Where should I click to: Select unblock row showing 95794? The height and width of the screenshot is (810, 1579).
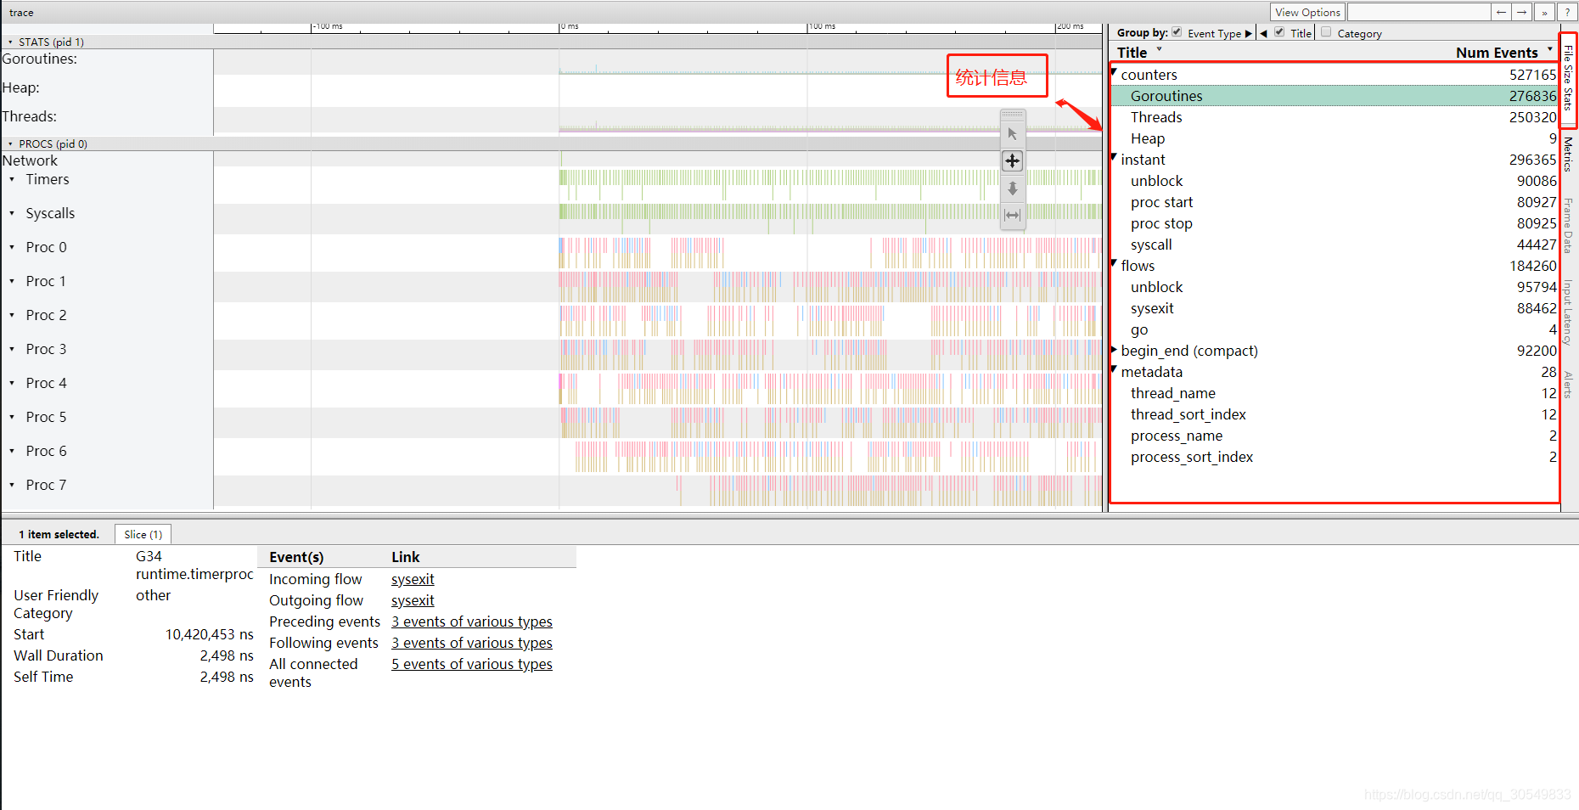tap(1335, 287)
